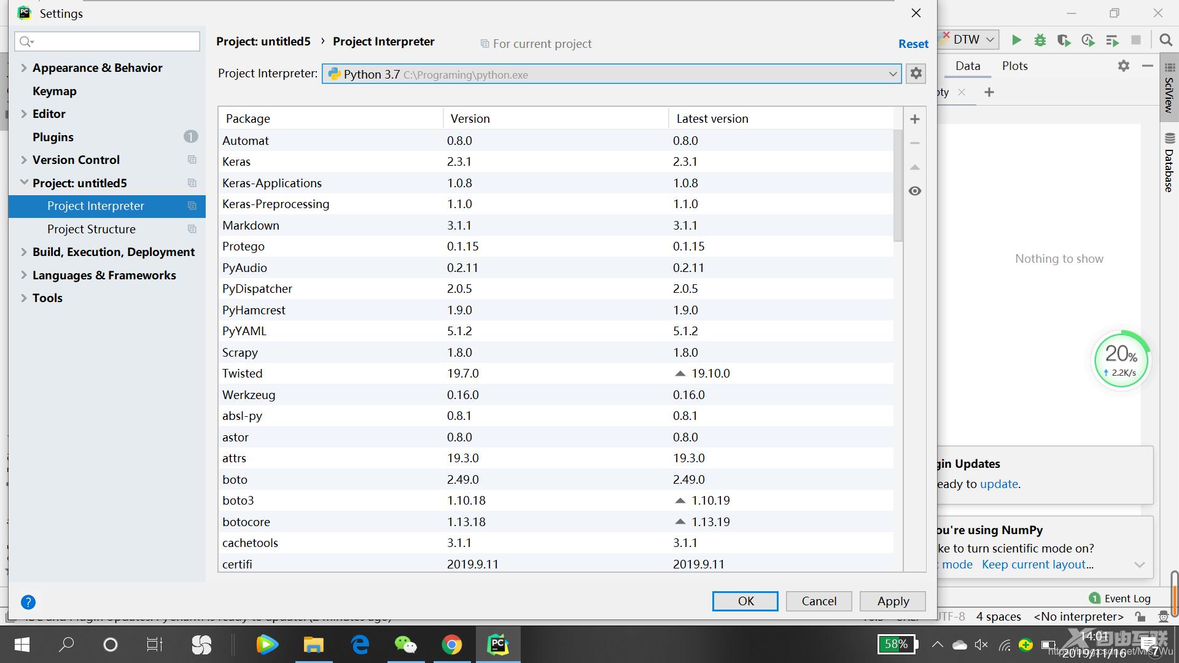
Task: Expand Version Control settings node
Action: click(x=24, y=160)
